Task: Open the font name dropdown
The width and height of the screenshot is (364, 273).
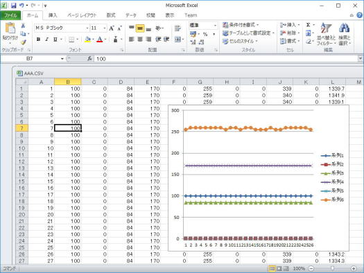Action: coord(87,28)
